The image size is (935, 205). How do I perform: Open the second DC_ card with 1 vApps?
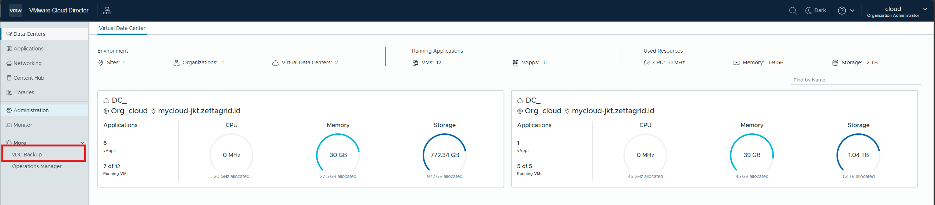point(714,139)
